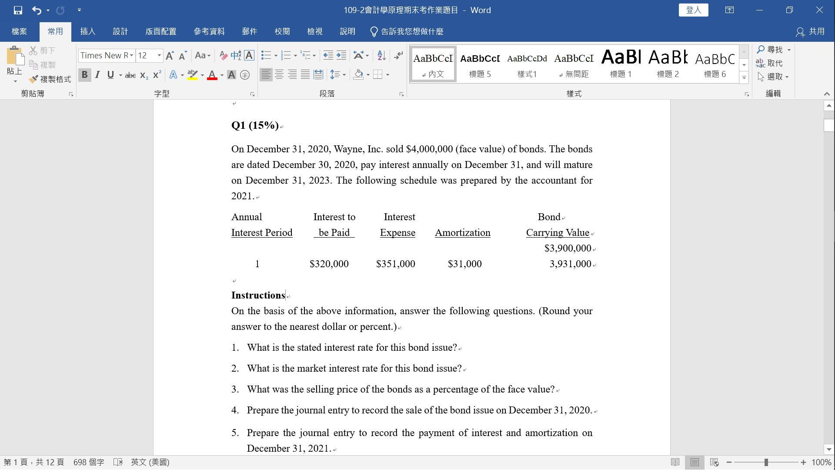Toggle Italic formatting button
The image size is (835, 470).
[x=97, y=75]
